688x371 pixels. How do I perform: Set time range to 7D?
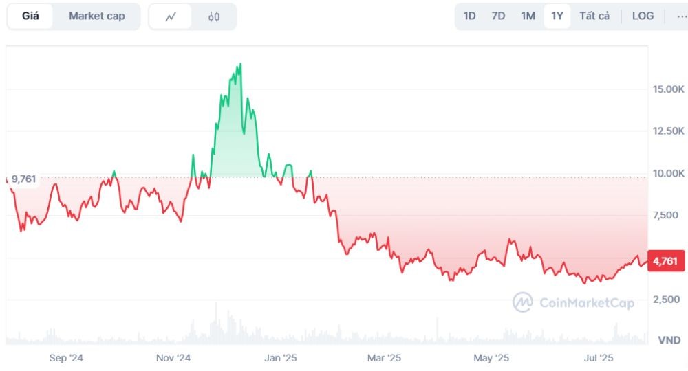click(x=498, y=16)
